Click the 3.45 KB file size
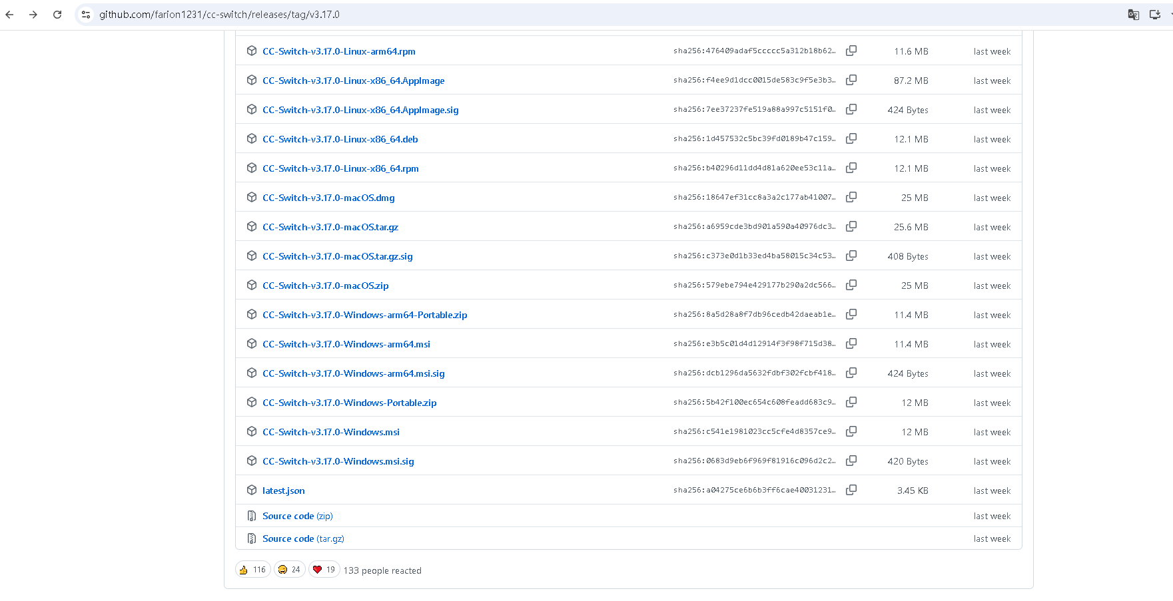 (x=913, y=491)
